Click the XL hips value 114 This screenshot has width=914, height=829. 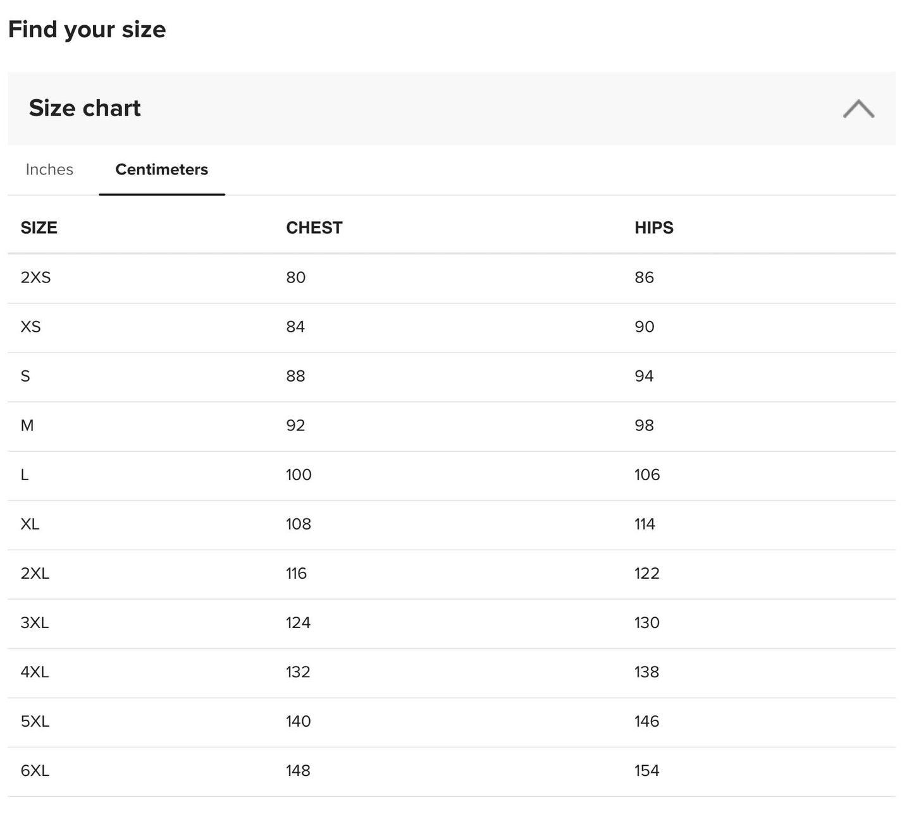645,524
